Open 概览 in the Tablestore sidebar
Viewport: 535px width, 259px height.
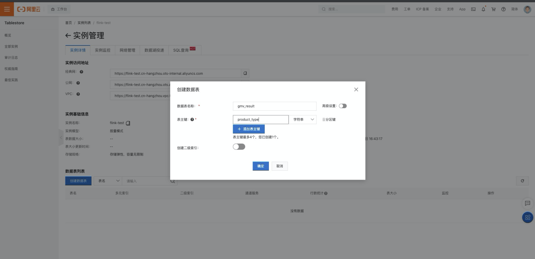8,35
